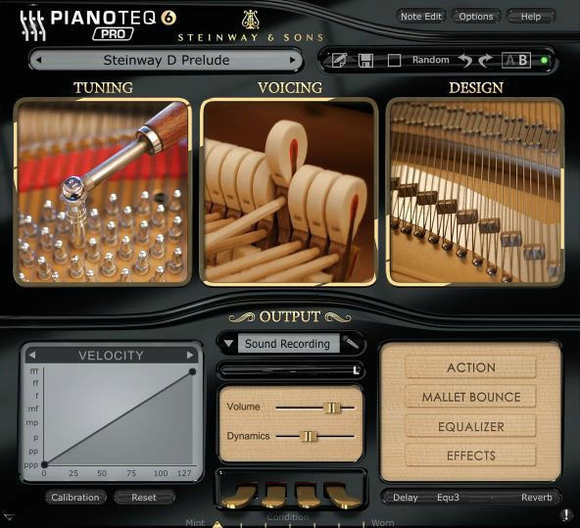Click the ppp velocity level label
Viewport: 580px width, 528px height.
point(31,465)
